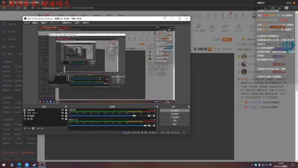Screen dimensions: 298x168
Task: Click the taskbar clock and date
Action: pos(281,165)
